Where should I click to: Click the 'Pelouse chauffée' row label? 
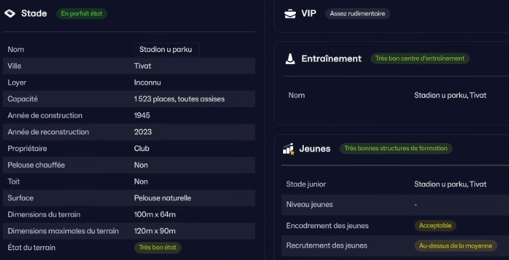click(37, 166)
